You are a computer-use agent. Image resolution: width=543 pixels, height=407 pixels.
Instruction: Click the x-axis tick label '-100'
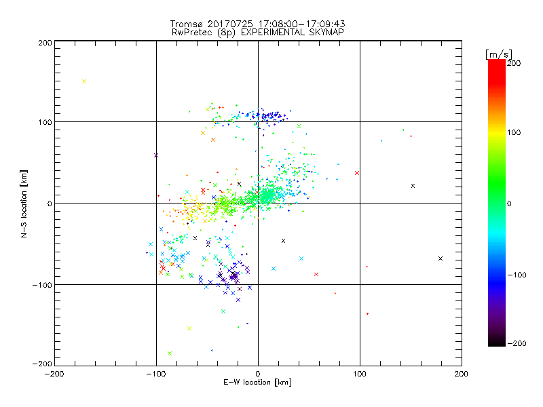pos(156,374)
